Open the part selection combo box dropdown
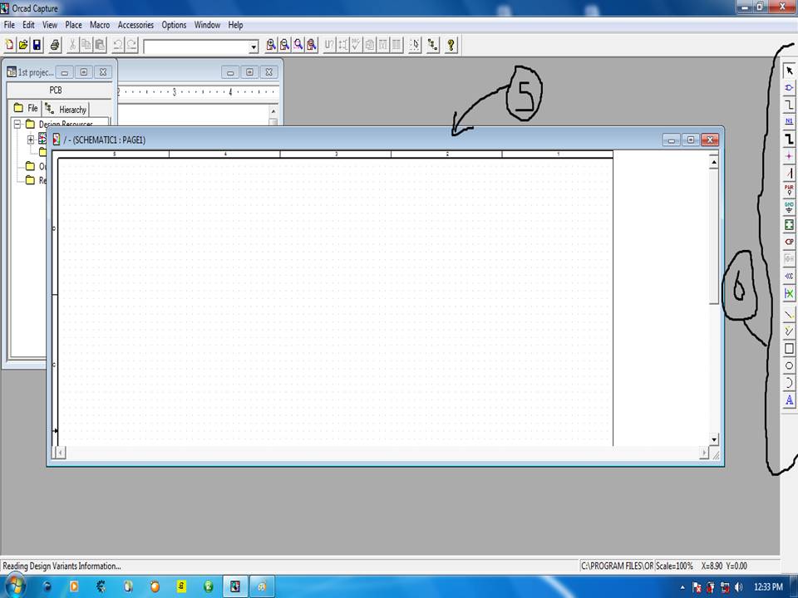Image resolution: width=798 pixels, height=598 pixels. 254,47
